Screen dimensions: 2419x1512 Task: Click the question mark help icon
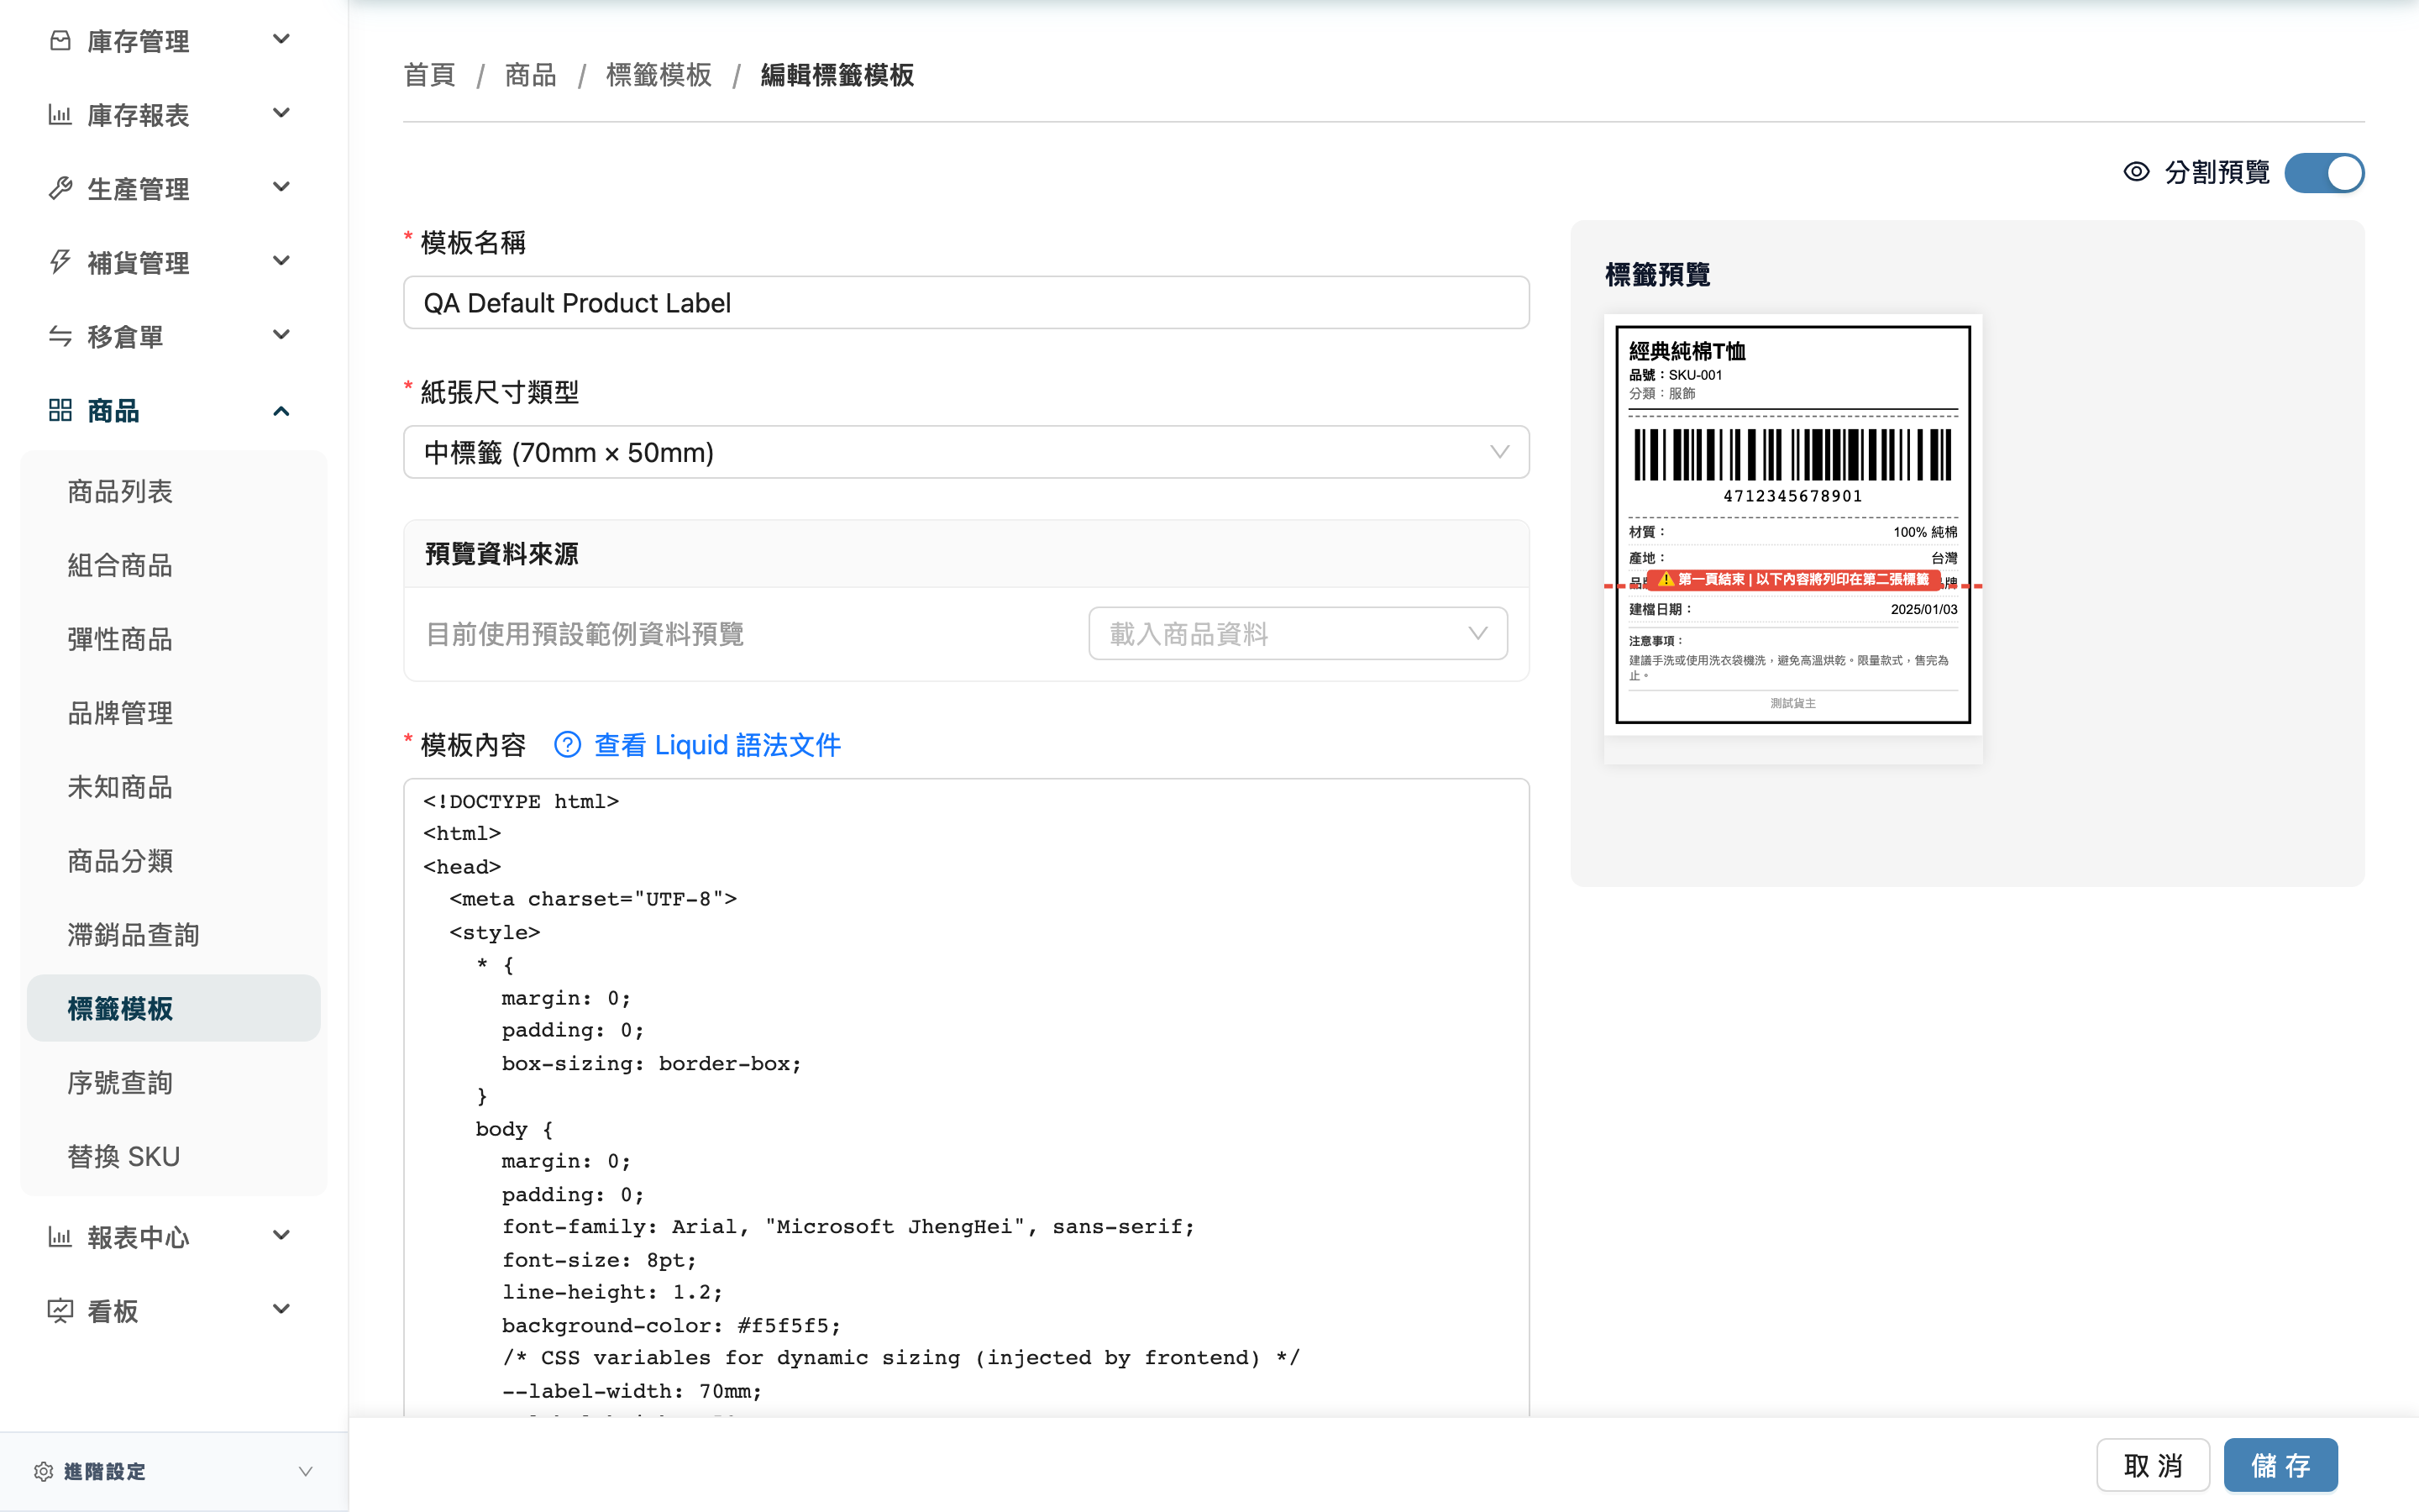coord(567,745)
